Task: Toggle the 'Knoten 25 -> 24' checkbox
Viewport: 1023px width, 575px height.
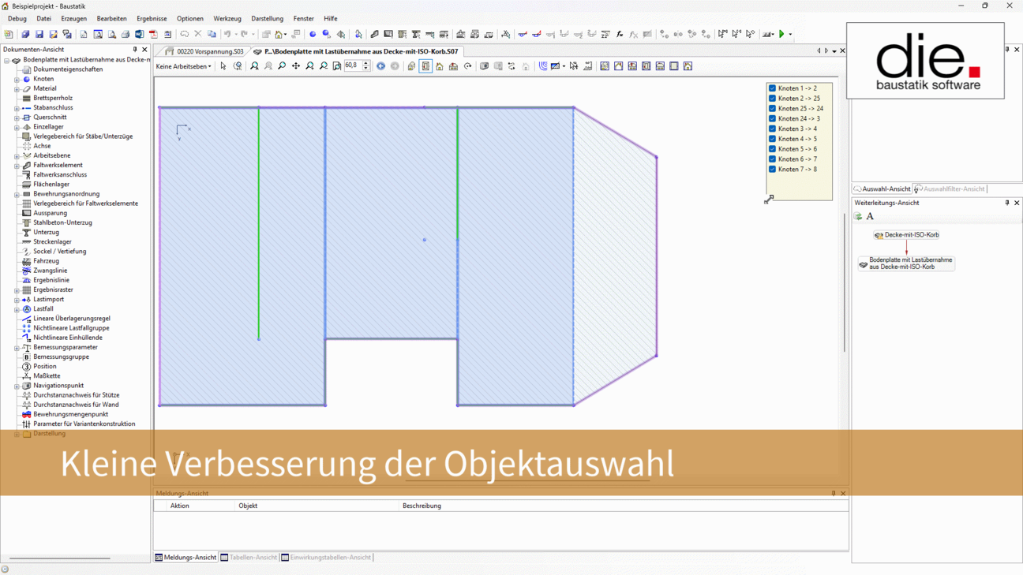Action: pyautogui.click(x=773, y=109)
